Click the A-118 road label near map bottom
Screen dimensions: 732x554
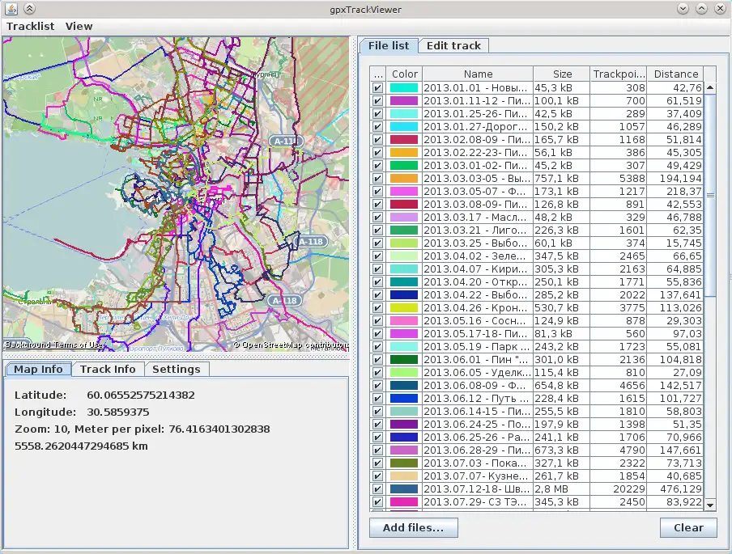(x=285, y=301)
